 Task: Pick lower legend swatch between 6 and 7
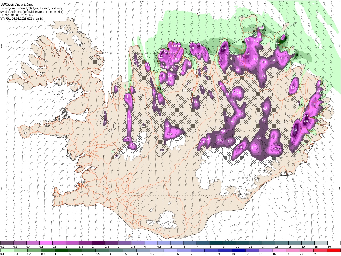coord(184,250)
